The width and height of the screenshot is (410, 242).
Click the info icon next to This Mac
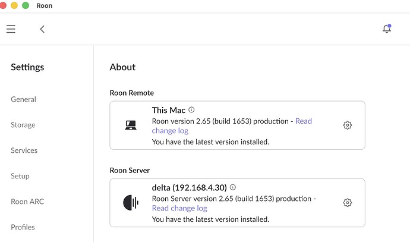(x=191, y=109)
